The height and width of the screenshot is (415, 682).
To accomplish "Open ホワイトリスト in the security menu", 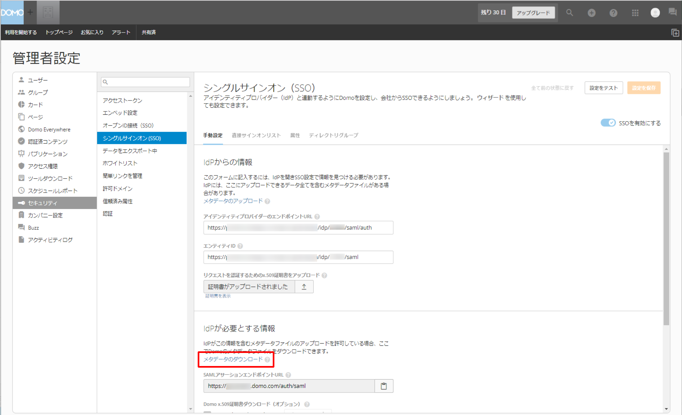I will pos(142,163).
